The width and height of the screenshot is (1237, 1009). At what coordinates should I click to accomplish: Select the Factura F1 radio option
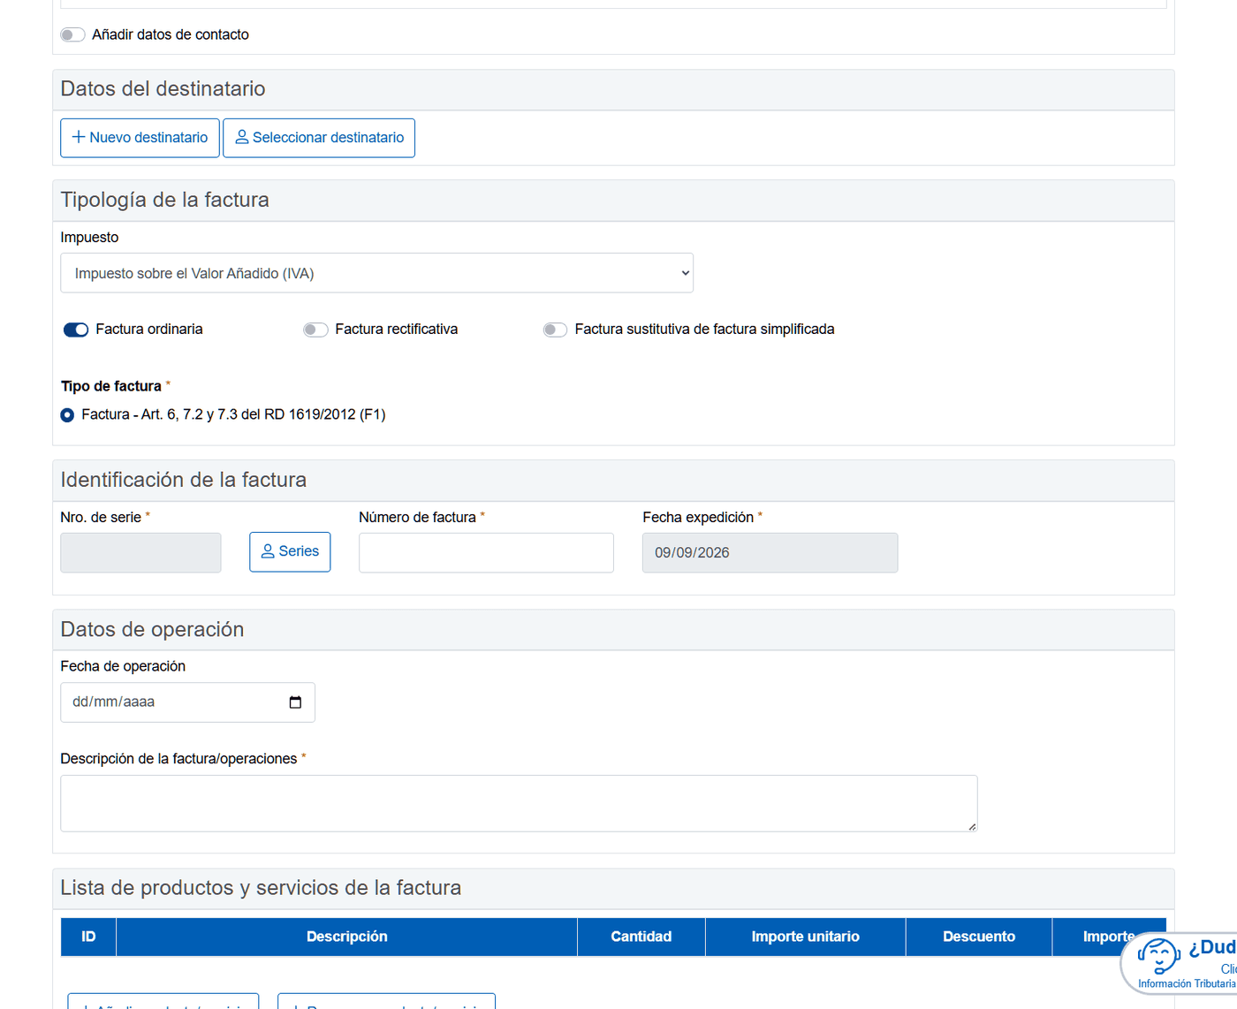[67, 415]
